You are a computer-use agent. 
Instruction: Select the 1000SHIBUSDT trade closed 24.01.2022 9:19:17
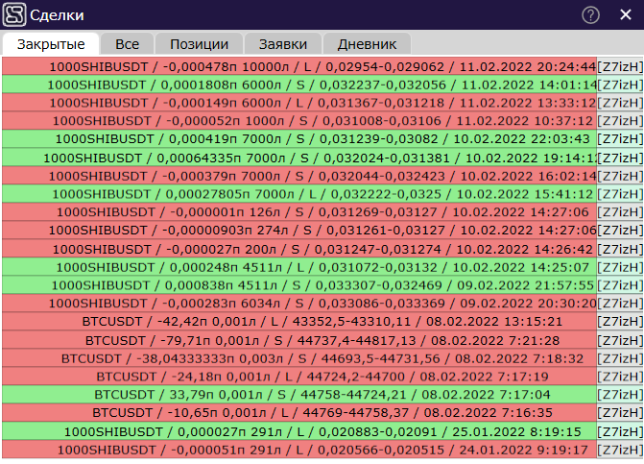click(299, 450)
